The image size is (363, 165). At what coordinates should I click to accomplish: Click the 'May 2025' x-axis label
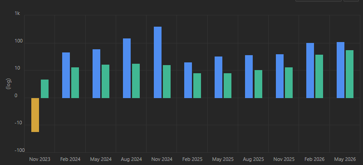(223, 159)
